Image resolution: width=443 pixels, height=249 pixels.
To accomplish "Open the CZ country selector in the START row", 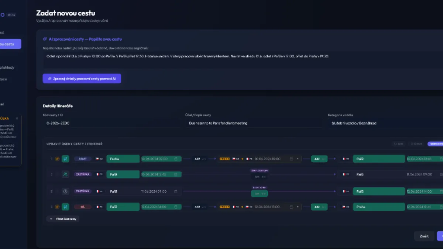I will tap(99, 159).
